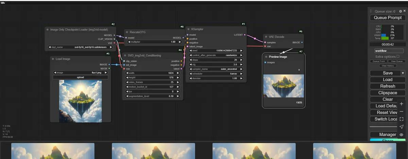Click the fit view frame icon

tap(402, 119)
